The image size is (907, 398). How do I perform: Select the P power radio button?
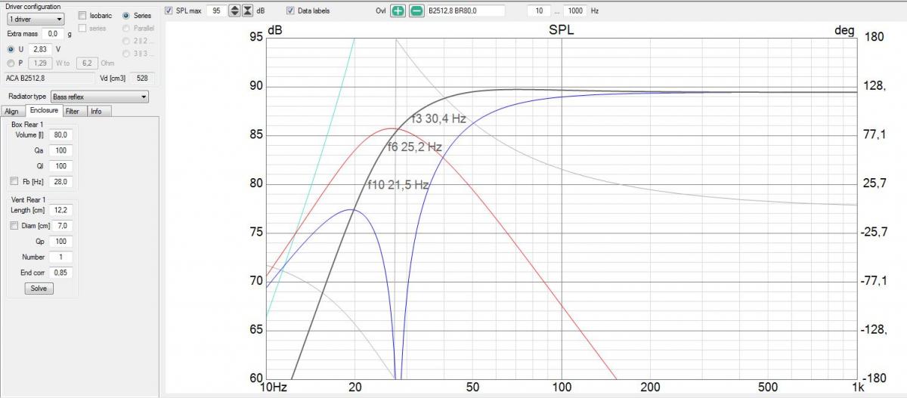coord(11,63)
